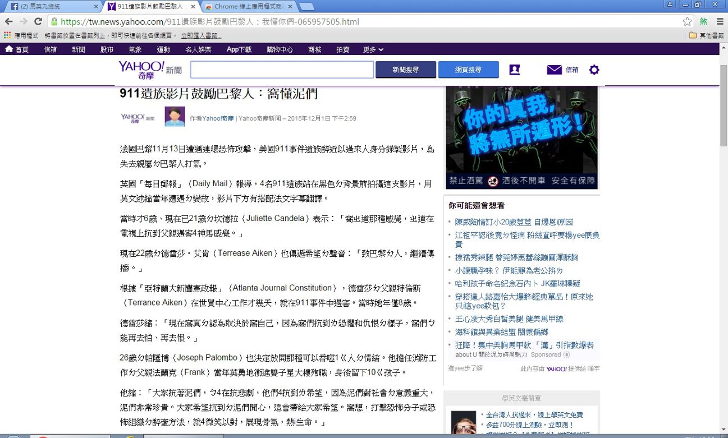Select 股市 in the Yahoo navigation bar
The image size is (728, 438).
[107, 49]
